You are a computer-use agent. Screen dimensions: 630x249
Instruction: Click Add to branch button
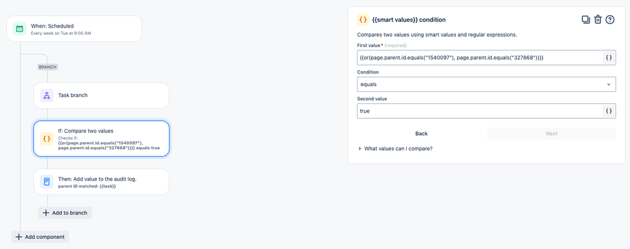(x=65, y=213)
